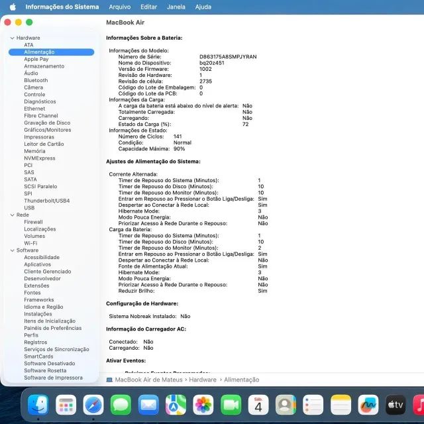Screen dimensions: 424x424
Task: Click Capacidade Máxima value 90%
Action: 179,148
